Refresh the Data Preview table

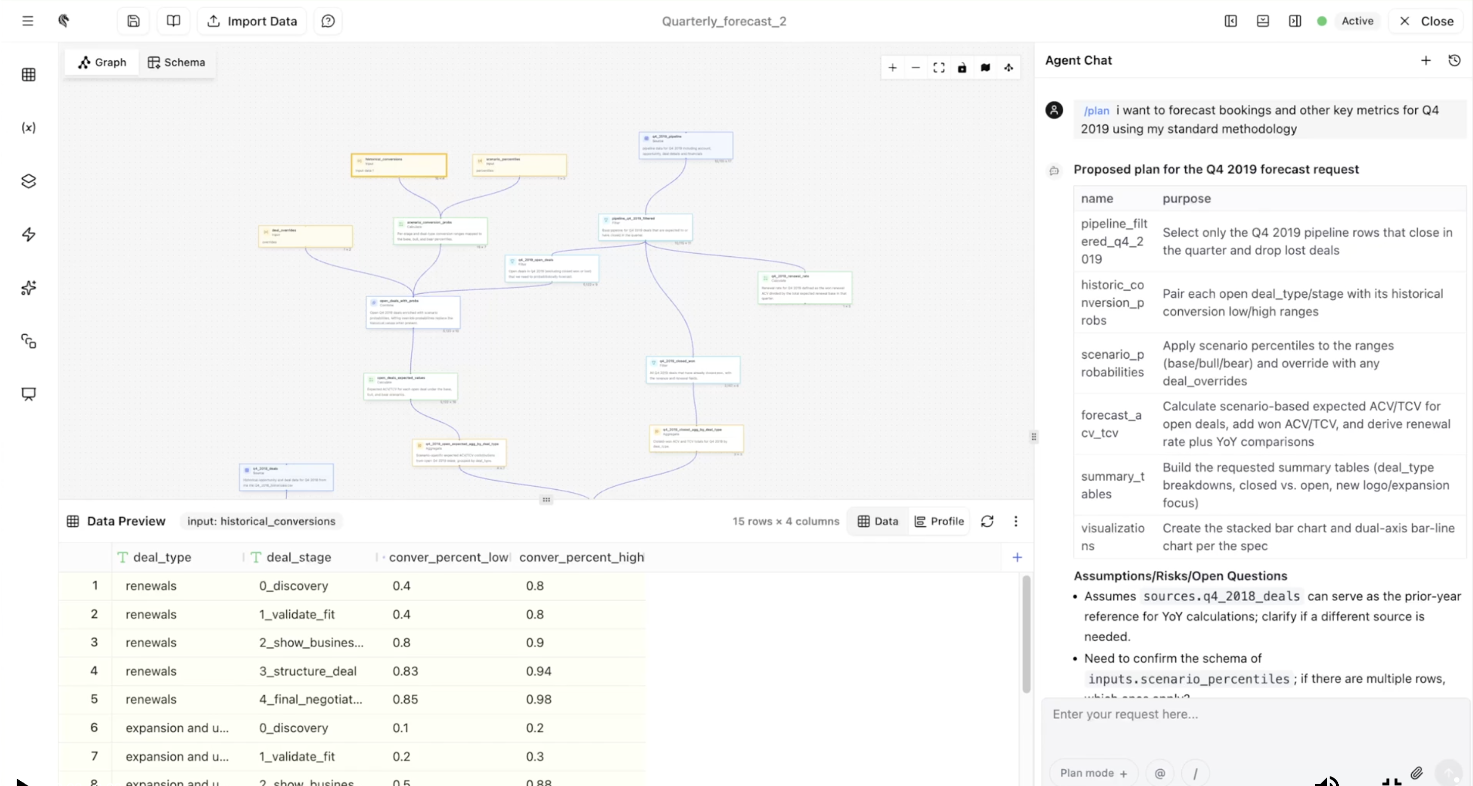point(988,521)
